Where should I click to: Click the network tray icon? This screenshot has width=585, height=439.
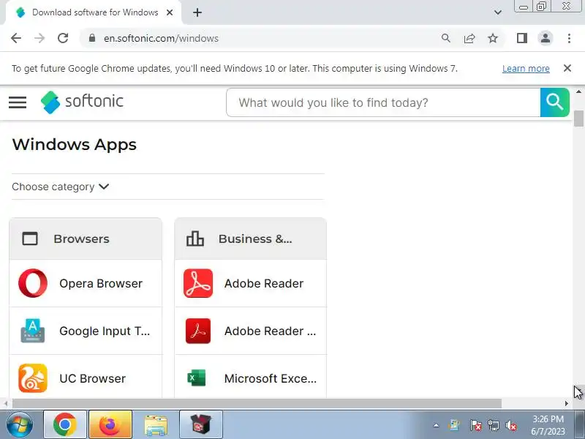pyautogui.click(x=493, y=425)
